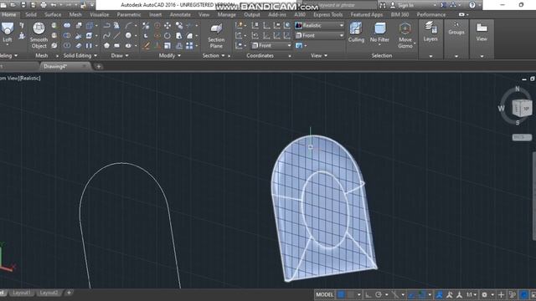Click the View panel button

pos(482,32)
